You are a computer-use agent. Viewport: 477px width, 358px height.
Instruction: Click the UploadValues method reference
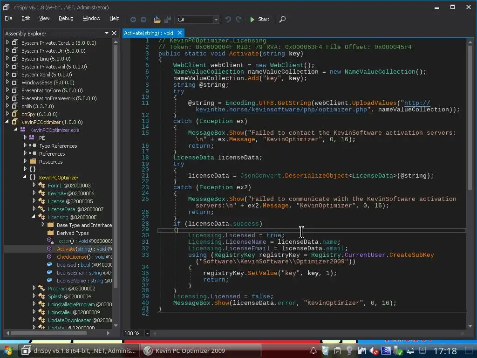coord(374,103)
